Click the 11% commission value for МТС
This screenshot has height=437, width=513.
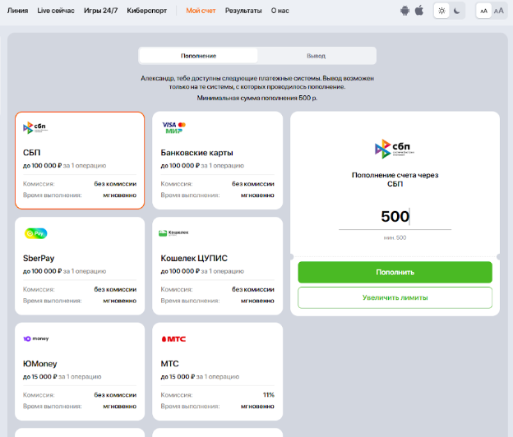(x=269, y=395)
